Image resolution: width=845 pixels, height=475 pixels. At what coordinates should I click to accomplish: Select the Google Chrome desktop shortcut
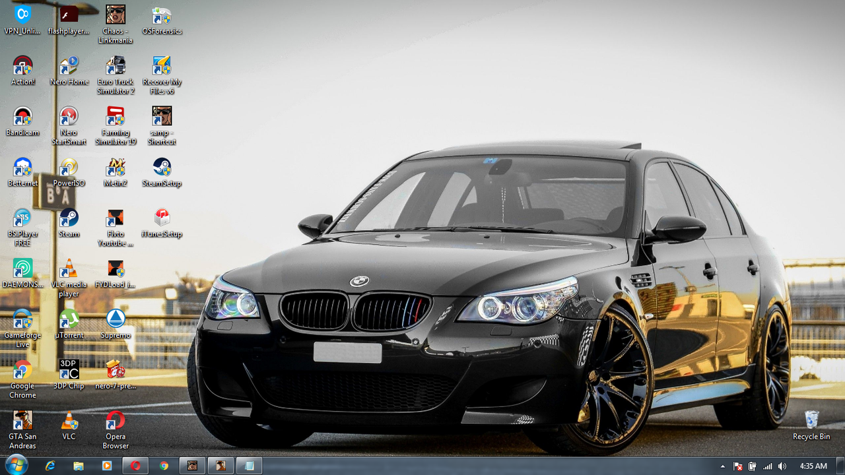click(x=23, y=380)
